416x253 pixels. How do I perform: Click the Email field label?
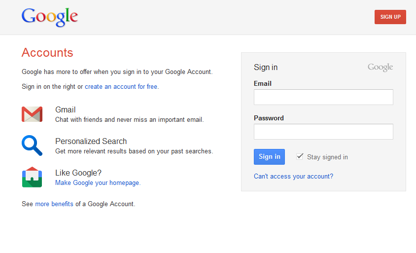point(263,84)
